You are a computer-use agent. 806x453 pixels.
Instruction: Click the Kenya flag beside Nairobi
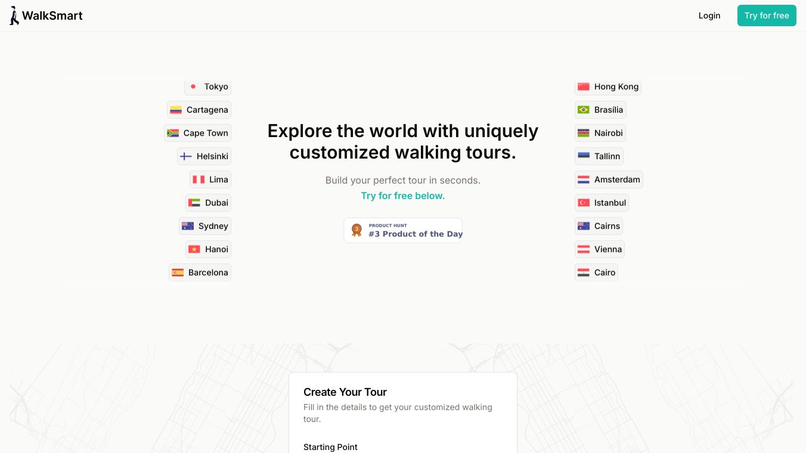pos(584,133)
